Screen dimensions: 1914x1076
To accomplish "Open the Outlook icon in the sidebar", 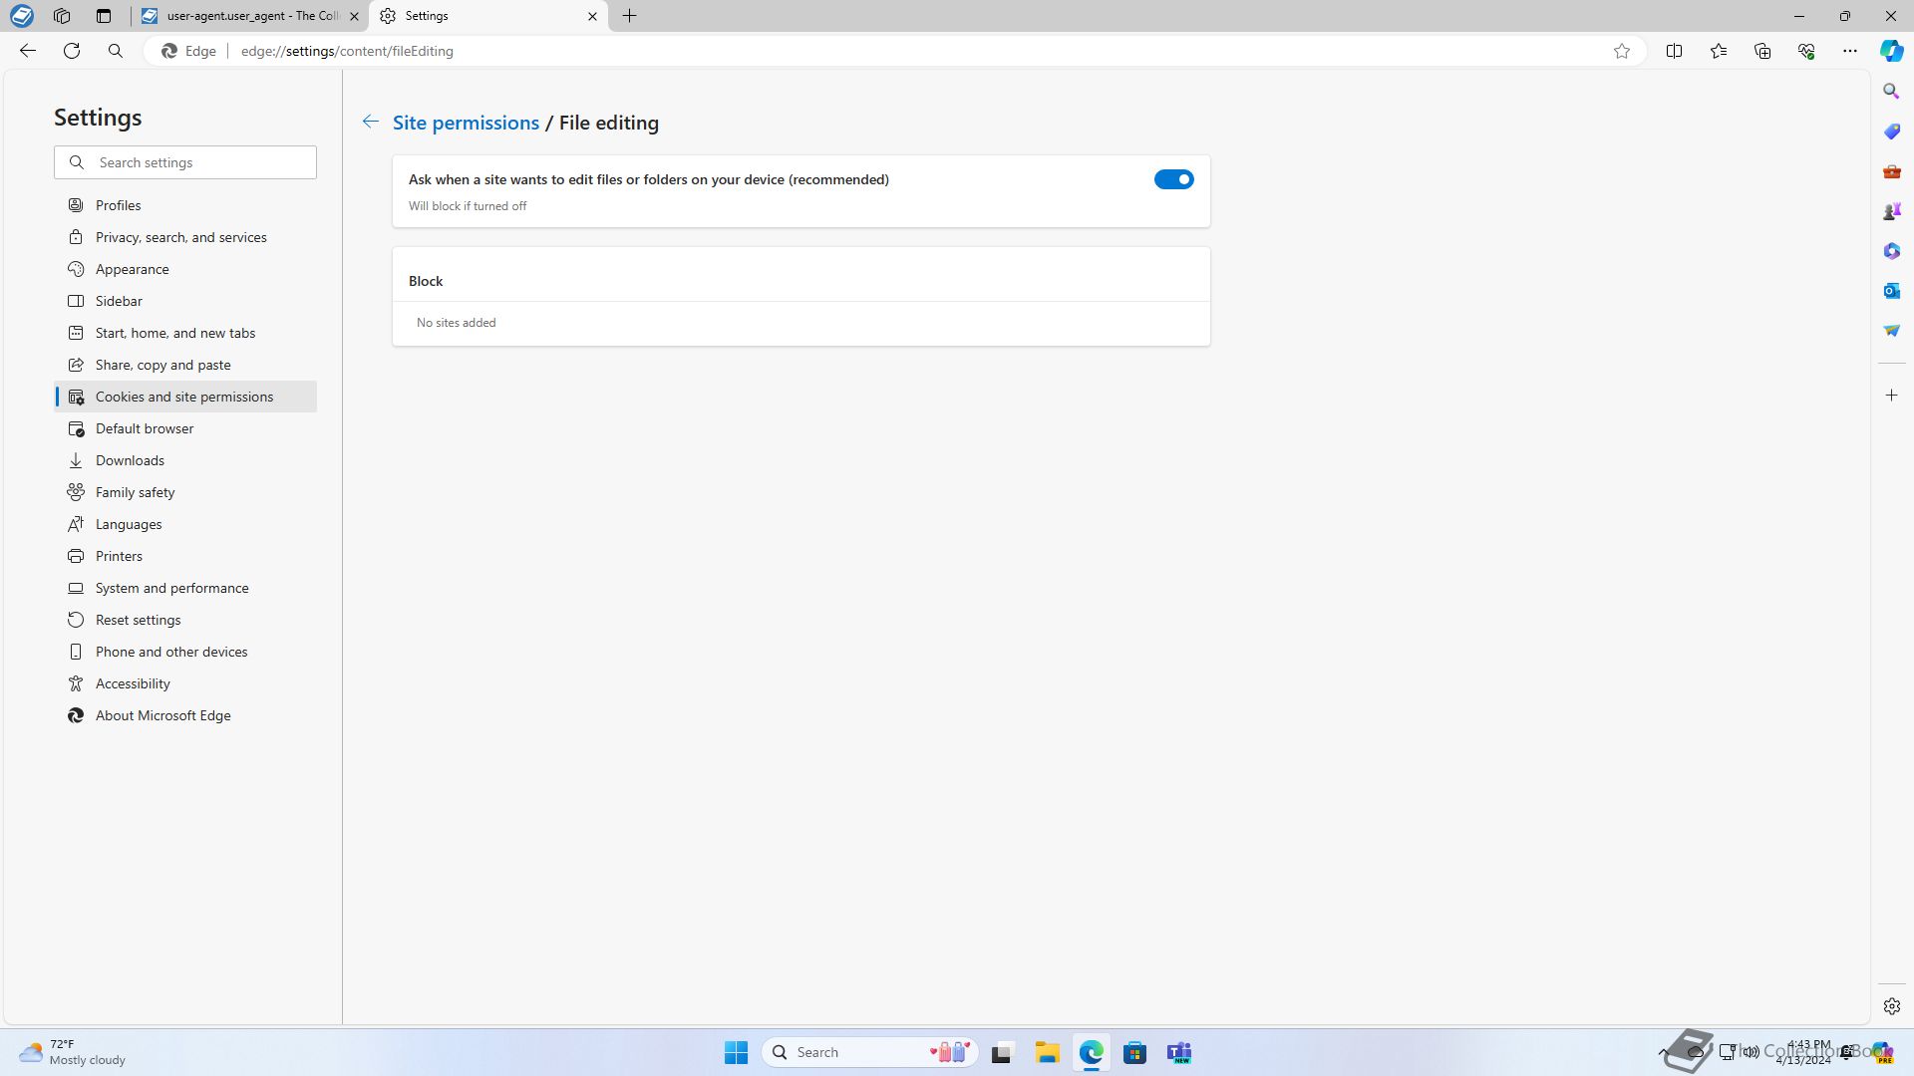I will click(1891, 291).
